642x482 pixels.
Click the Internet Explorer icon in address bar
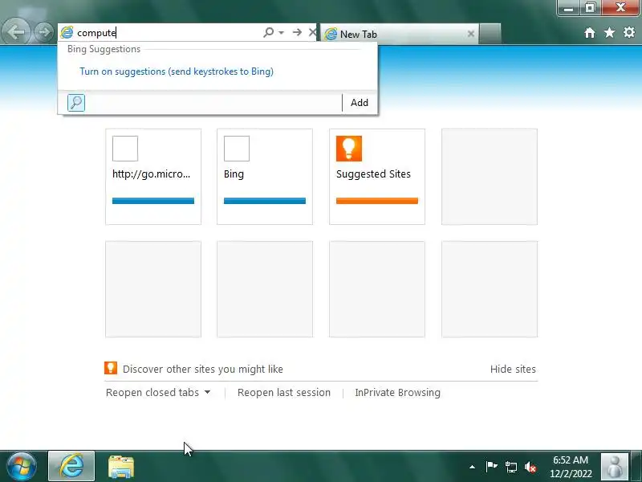(67, 32)
